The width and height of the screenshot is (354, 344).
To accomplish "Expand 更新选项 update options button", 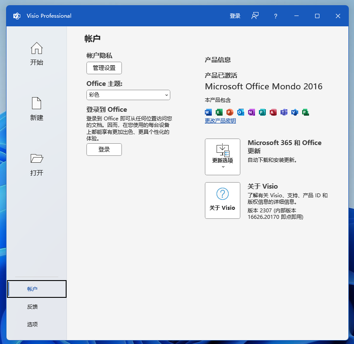I will 222,157.
